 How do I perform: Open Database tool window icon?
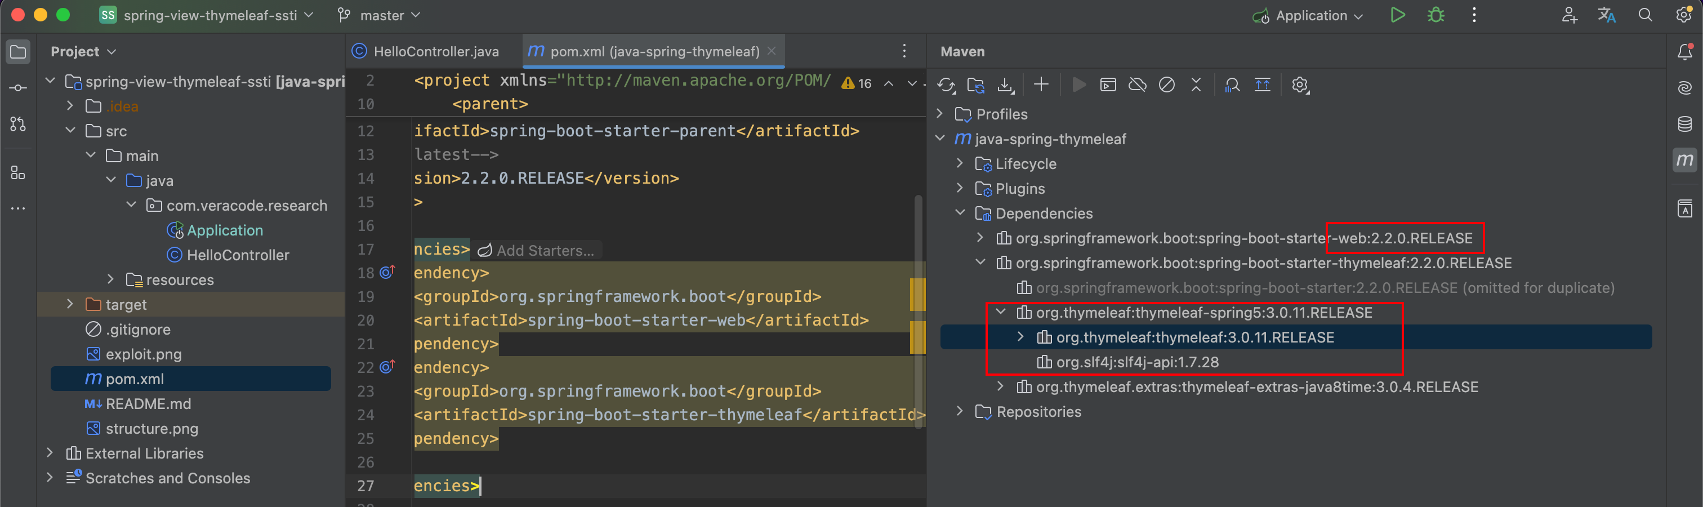[x=1685, y=123]
